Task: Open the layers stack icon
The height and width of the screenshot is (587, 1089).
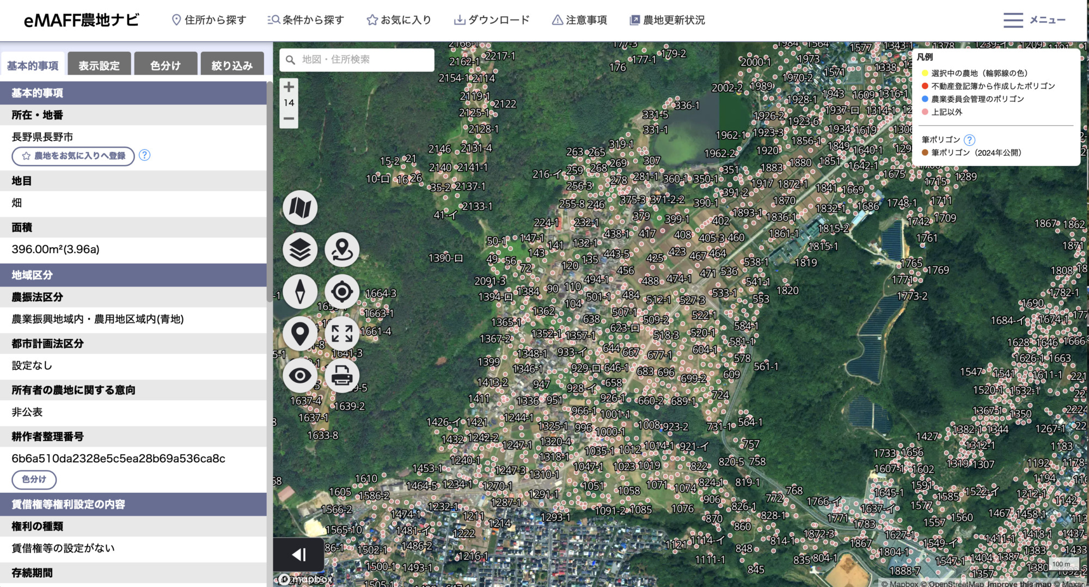Action: tap(299, 250)
